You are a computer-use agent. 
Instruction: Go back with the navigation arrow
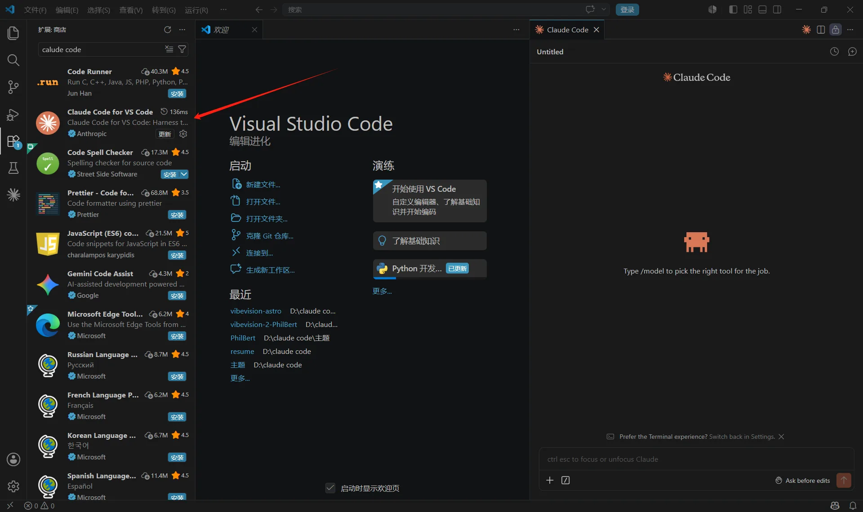click(x=258, y=9)
